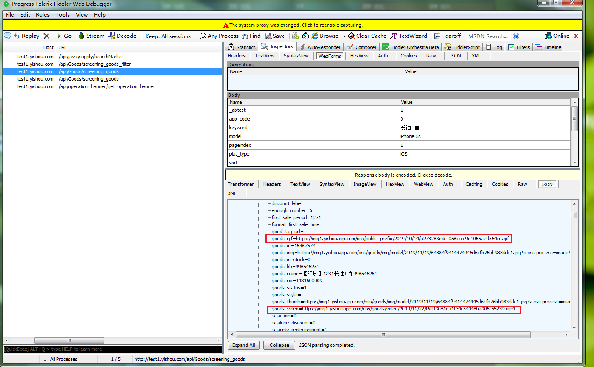The height and width of the screenshot is (367, 594).
Task: Click the yellow system proxy changed banner
Action: tap(293, 25)
